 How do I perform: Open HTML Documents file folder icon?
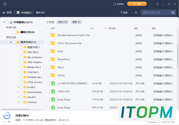point(53,43)
